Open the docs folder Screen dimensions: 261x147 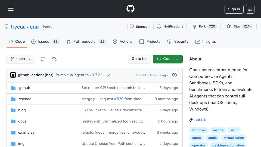(x=22, y=121)
